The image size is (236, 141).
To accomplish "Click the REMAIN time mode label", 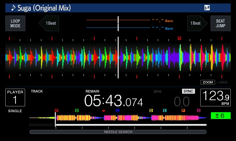I will pos(92,91).
